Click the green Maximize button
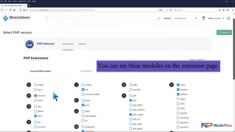Image resolution: width=235 pixels, height=132 pixels. [x=224, y=33]
